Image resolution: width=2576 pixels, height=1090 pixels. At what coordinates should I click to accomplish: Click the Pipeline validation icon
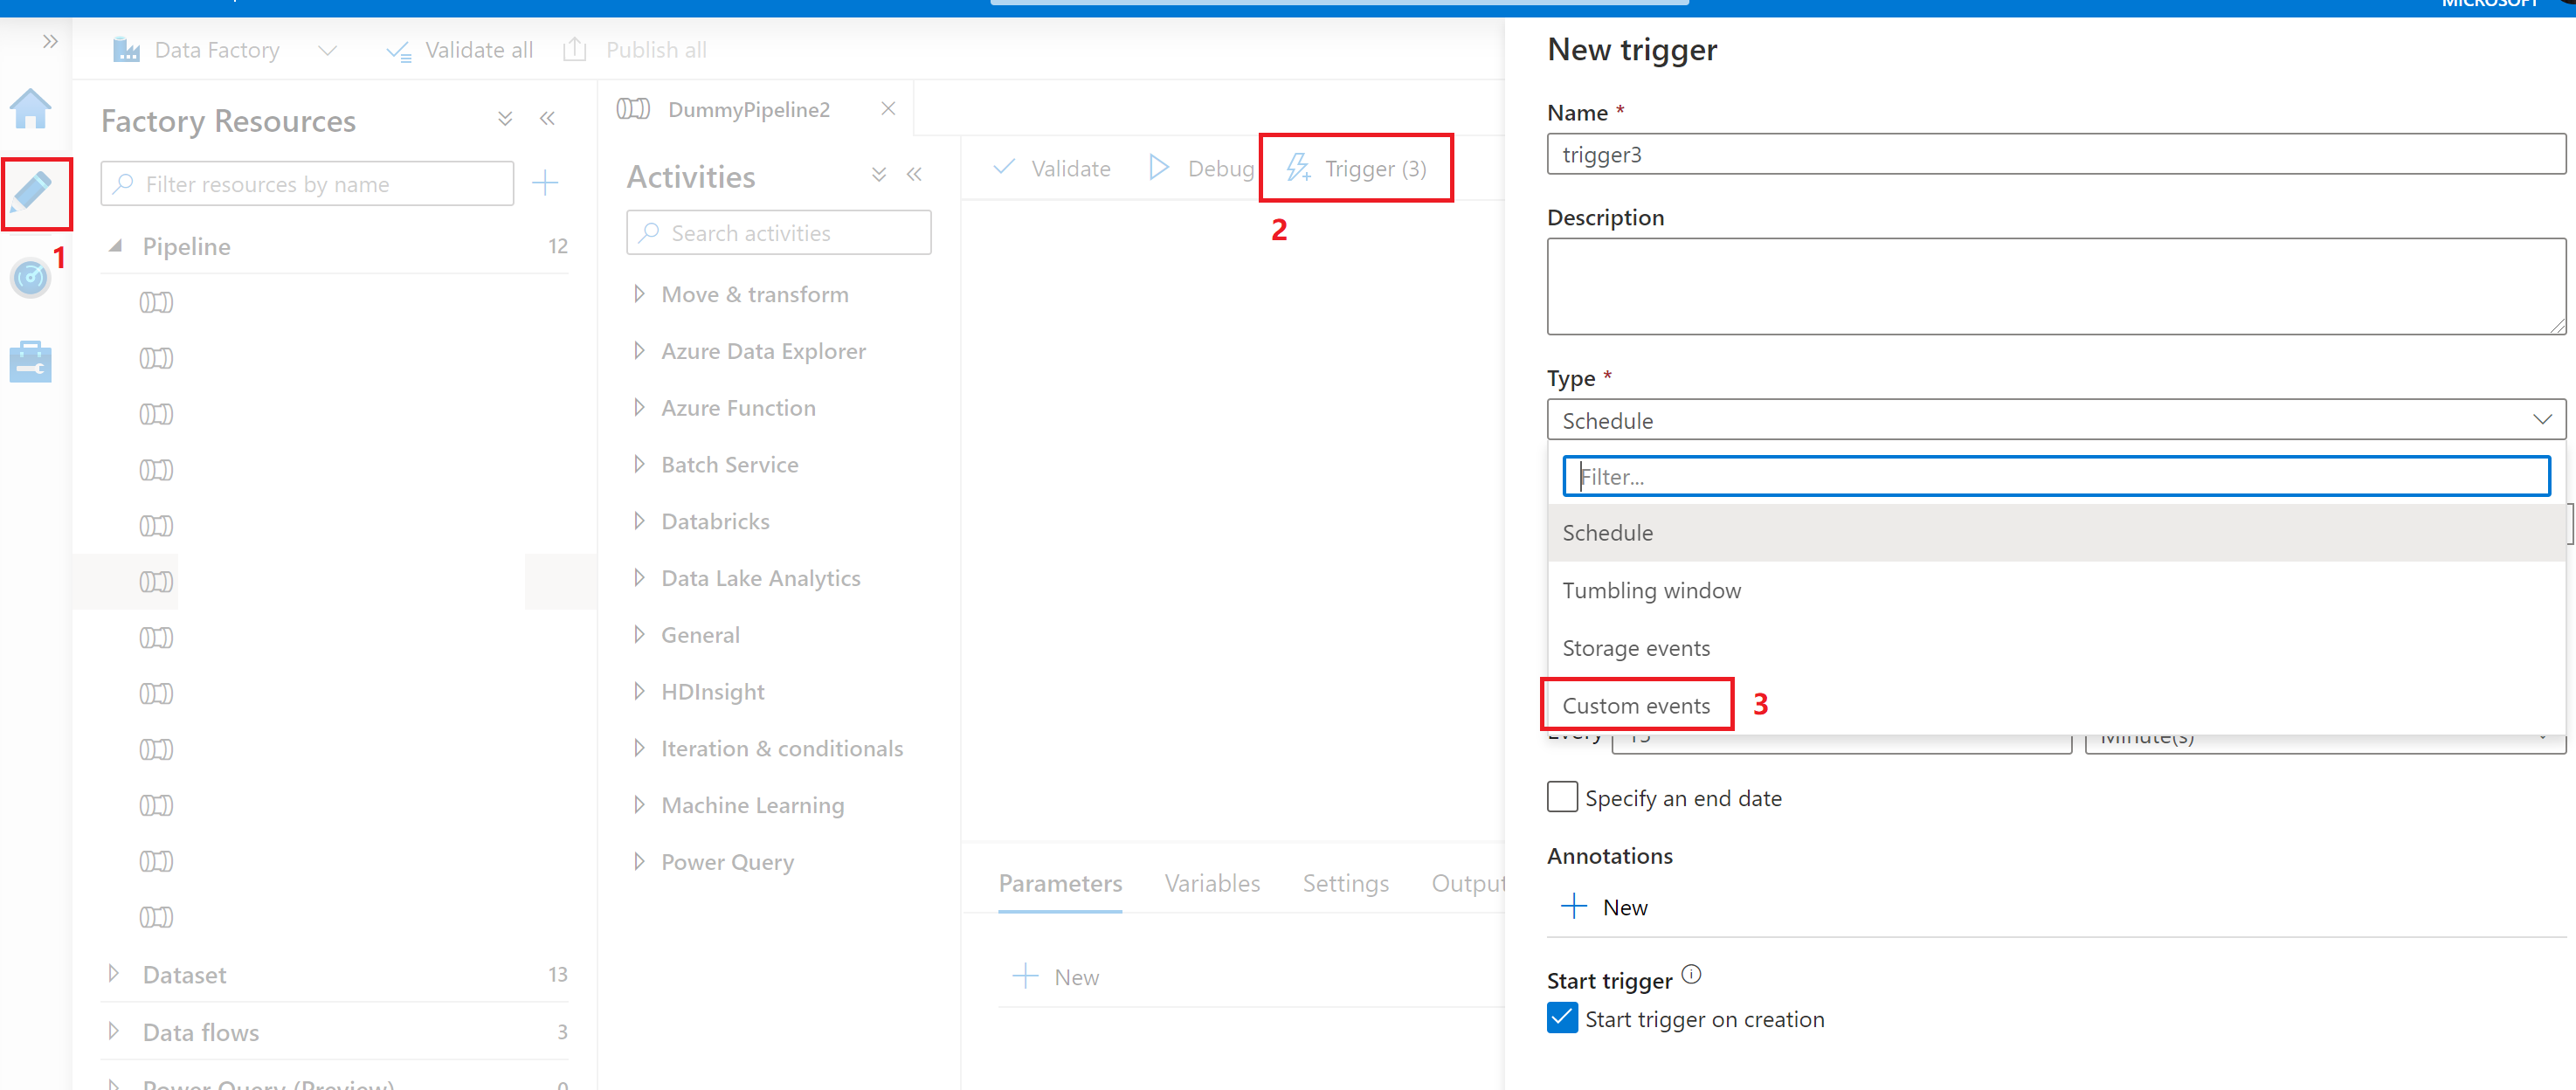1050,168
